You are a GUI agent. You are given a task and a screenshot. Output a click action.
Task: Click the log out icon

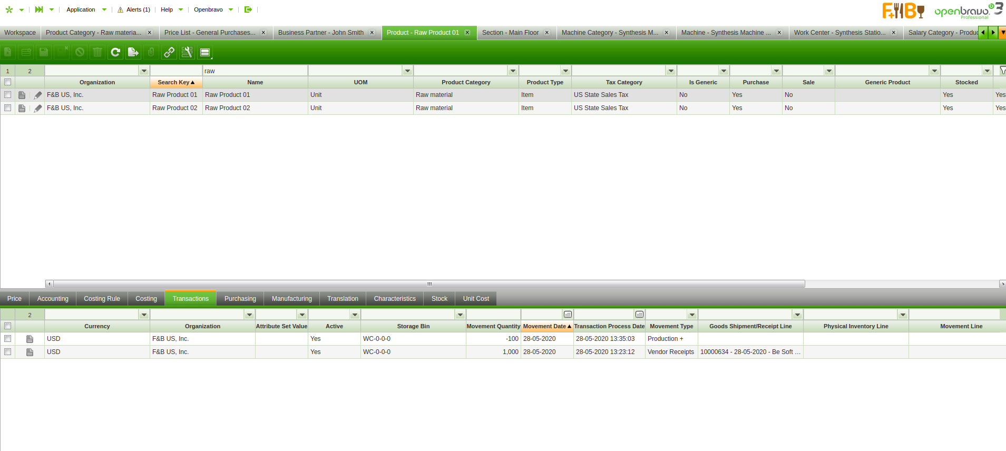tap(248, 9)
